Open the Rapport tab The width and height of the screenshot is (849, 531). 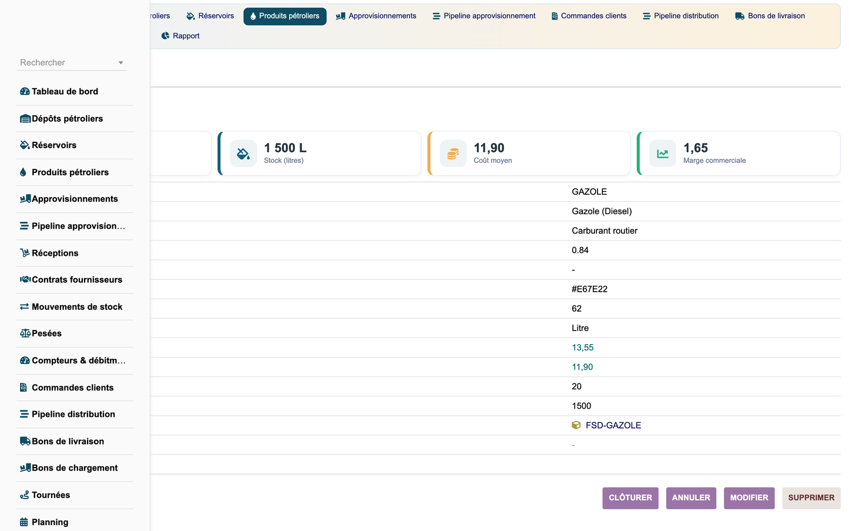180,36
